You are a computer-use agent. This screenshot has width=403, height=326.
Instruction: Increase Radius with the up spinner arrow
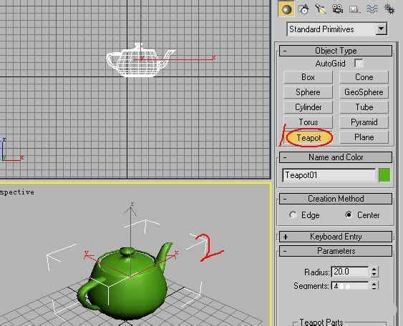(x=374, y=270)
